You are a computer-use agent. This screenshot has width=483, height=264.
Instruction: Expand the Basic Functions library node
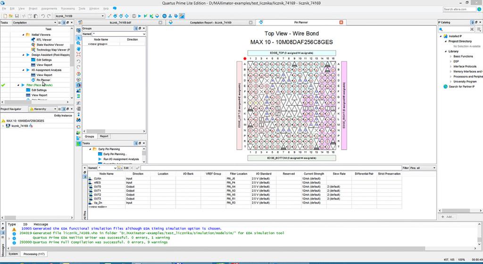click(450, 57)
